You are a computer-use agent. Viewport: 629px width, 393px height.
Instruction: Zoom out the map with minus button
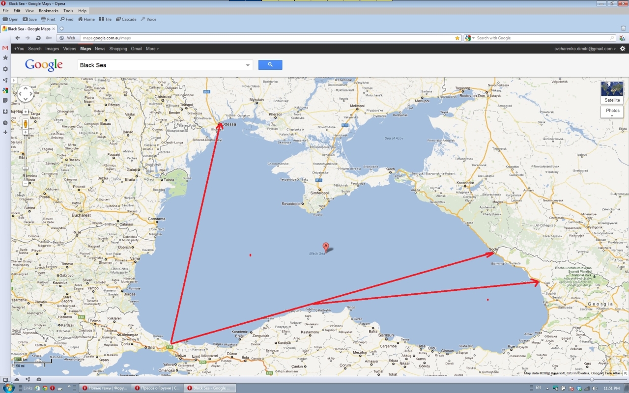pyautogui.click(x=26, y=183)
